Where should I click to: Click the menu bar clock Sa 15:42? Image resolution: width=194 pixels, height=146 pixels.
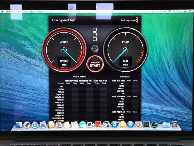coord(177,11)
